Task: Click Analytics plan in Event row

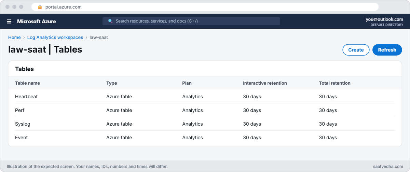Action: click(x=193, y=138)
